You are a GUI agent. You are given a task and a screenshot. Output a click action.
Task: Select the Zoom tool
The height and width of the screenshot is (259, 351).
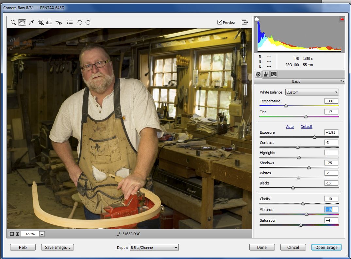tap(13, 22)
